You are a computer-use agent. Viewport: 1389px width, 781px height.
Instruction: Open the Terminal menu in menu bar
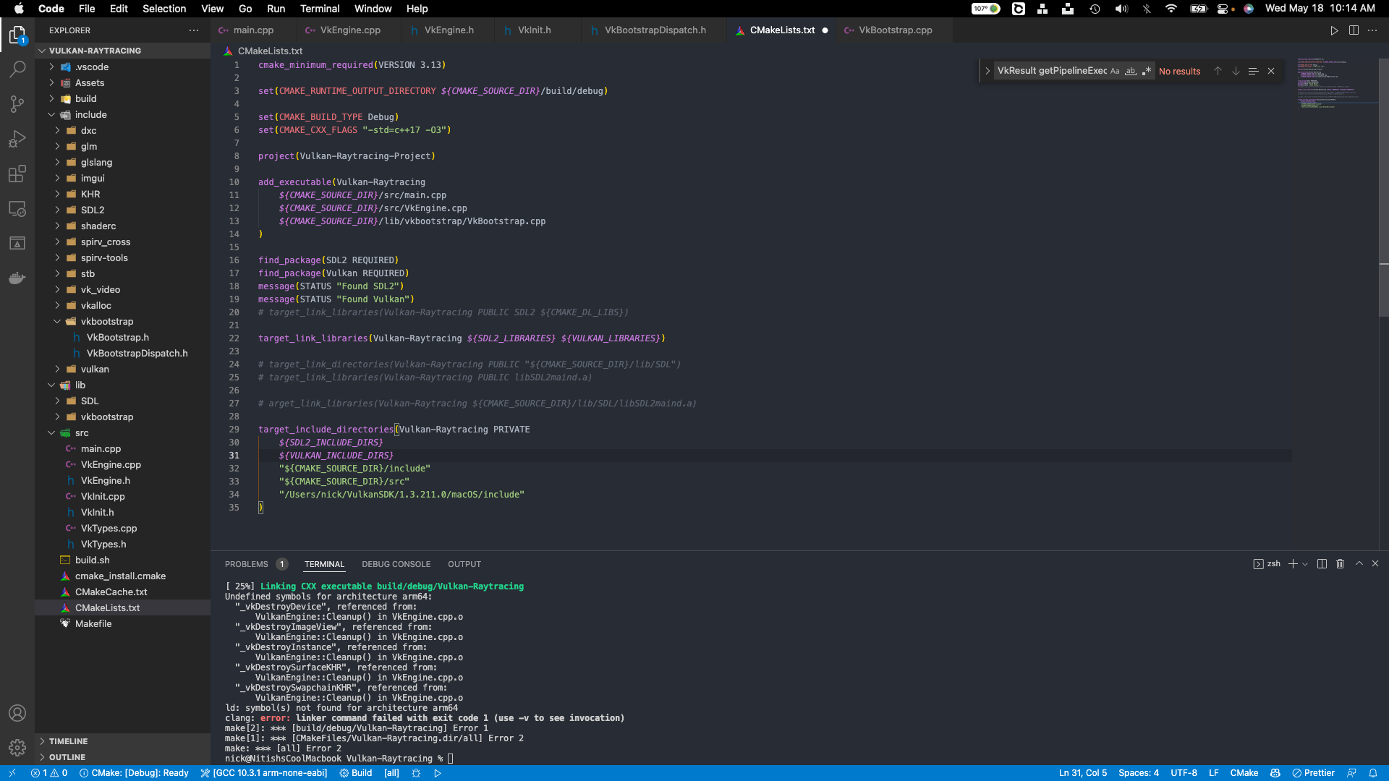pos(320,9)
